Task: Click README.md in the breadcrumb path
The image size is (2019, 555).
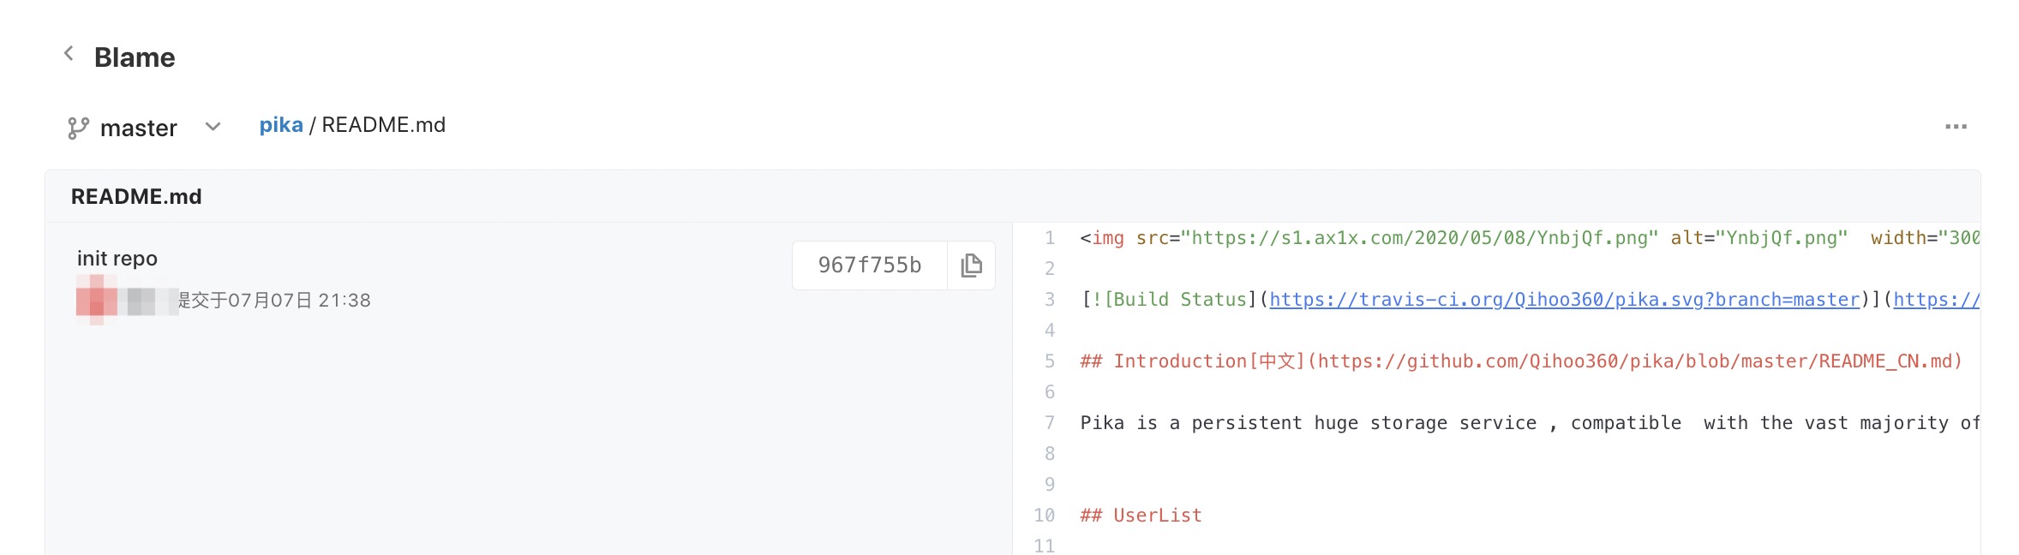Action: (x=384, y=125)
